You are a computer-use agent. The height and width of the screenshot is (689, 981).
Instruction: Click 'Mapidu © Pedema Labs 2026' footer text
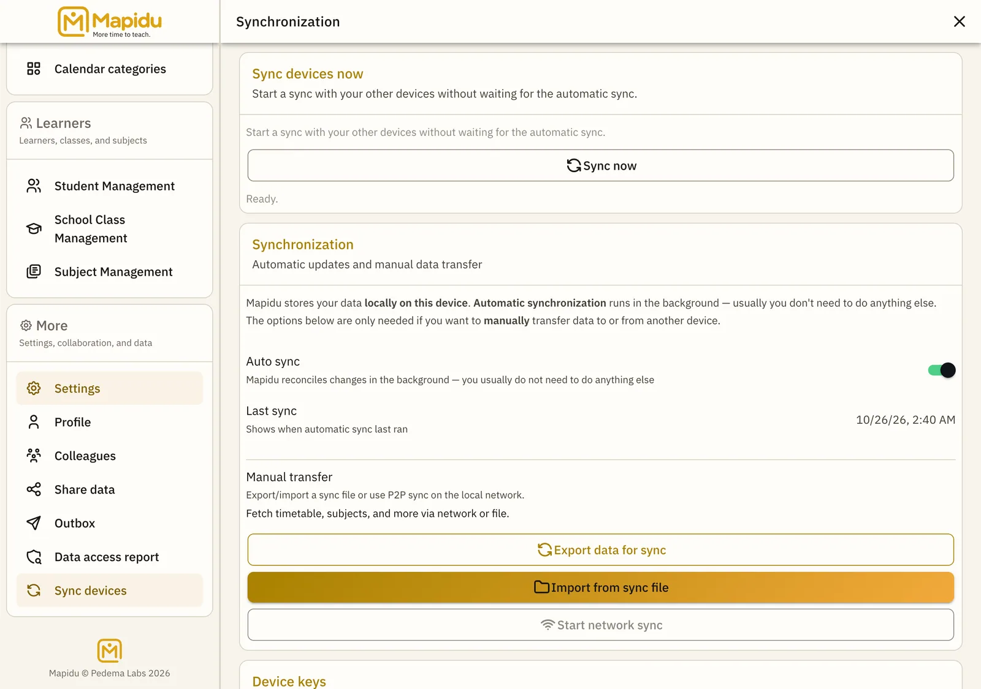(110, 673)
